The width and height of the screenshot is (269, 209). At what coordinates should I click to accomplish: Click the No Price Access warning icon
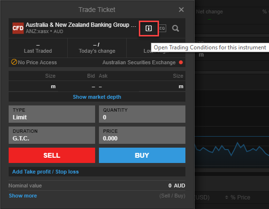pyautogui.click(x=14, y=62)
